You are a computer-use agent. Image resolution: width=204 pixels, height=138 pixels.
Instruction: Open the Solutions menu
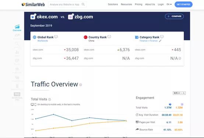pos(113,4)
